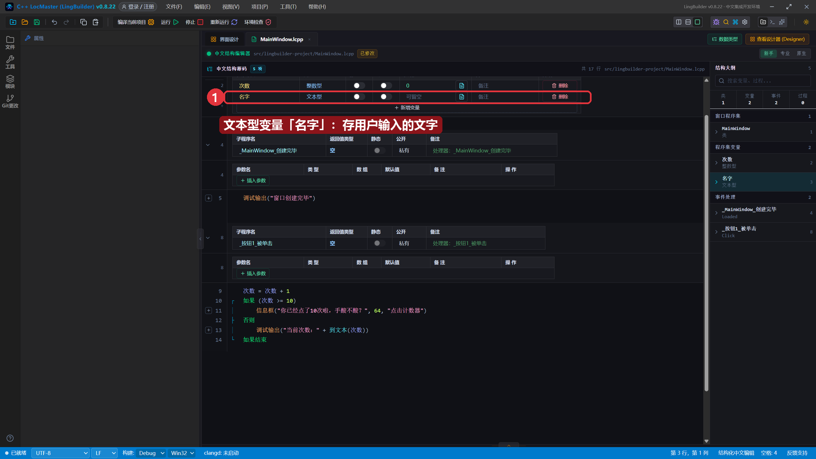Click the paste clipboard toolbar icon

(96, 22)
